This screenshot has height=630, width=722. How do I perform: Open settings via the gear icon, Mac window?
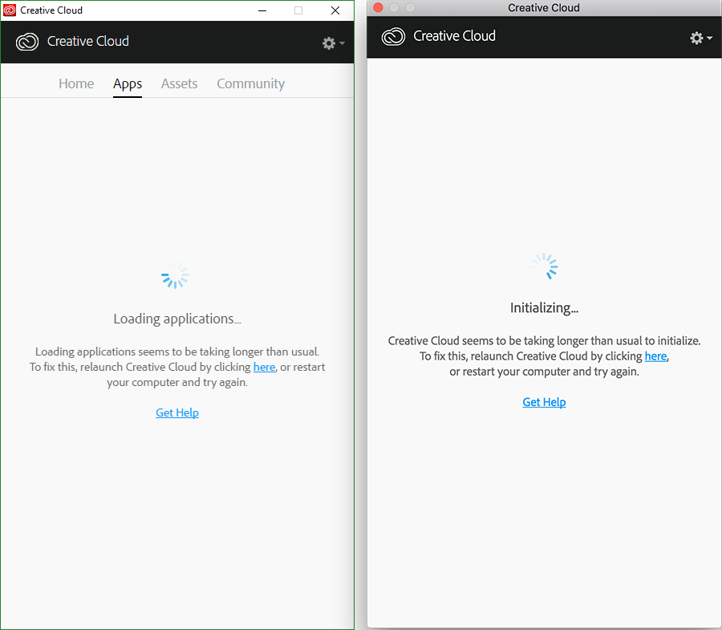pos(696,37)
